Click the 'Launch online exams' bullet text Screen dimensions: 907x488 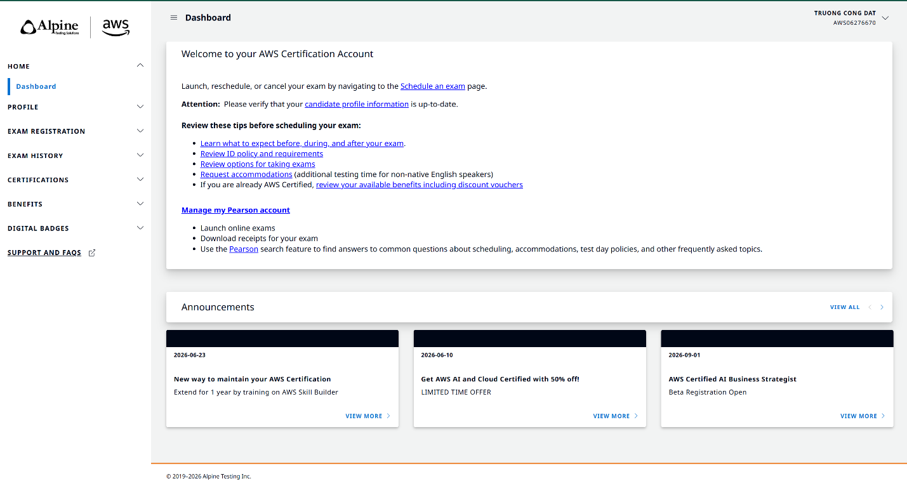(238, 228)
